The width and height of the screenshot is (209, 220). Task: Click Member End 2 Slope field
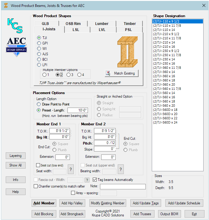coord(105,149)
